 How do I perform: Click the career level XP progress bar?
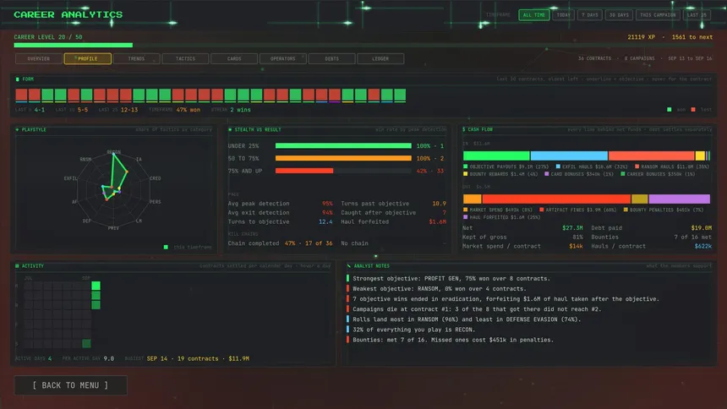coord(363,45)
